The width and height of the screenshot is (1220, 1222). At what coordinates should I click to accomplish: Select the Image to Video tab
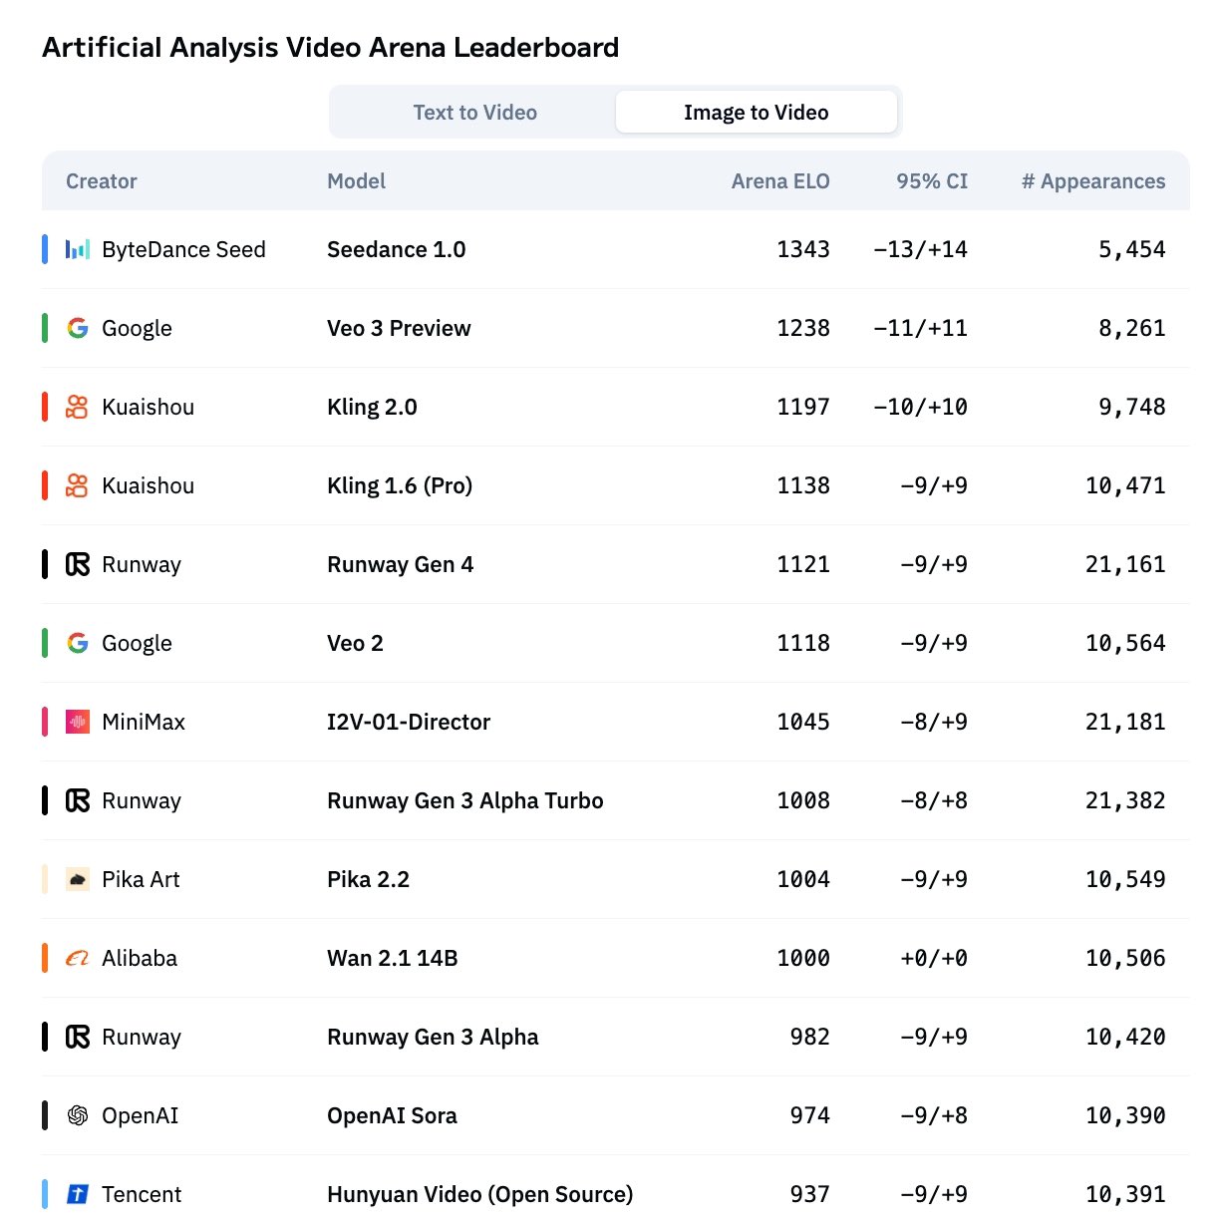[x=756, y=113]
